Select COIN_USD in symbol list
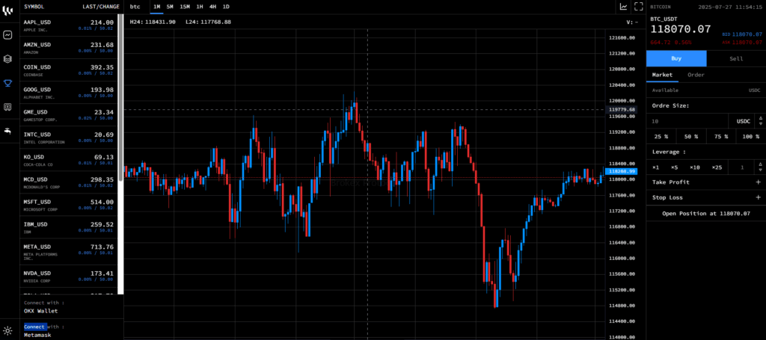 [68, 70]
